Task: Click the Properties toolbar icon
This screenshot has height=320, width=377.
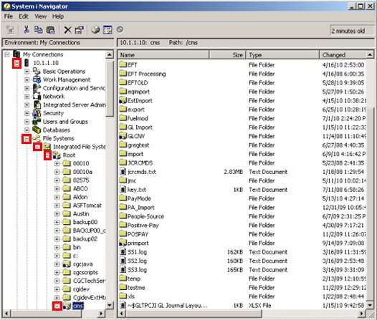Action: pos(79,30)
